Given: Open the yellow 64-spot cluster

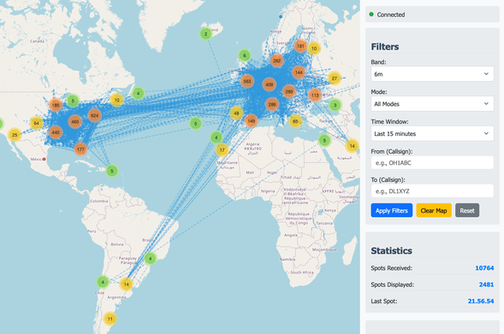Looking at the screenshot, I should pyautogui.click(x=36, y=123).
